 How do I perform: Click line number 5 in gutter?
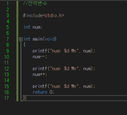click(8, 27)
